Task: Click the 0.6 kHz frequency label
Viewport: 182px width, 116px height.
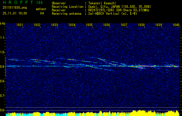Action: pyautogui.click(x=2, y=110)
